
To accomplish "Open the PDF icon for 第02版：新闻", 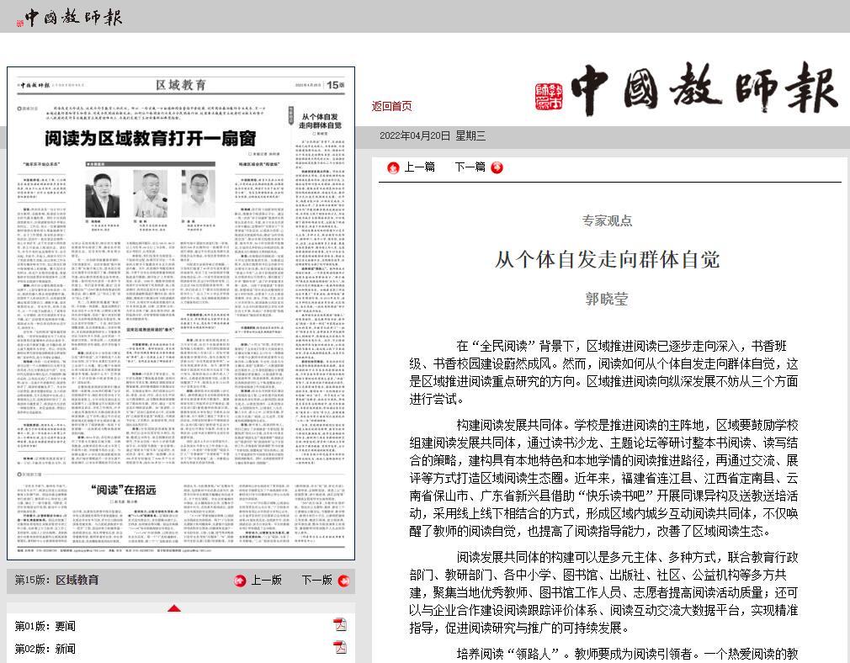I will [340, 647].
